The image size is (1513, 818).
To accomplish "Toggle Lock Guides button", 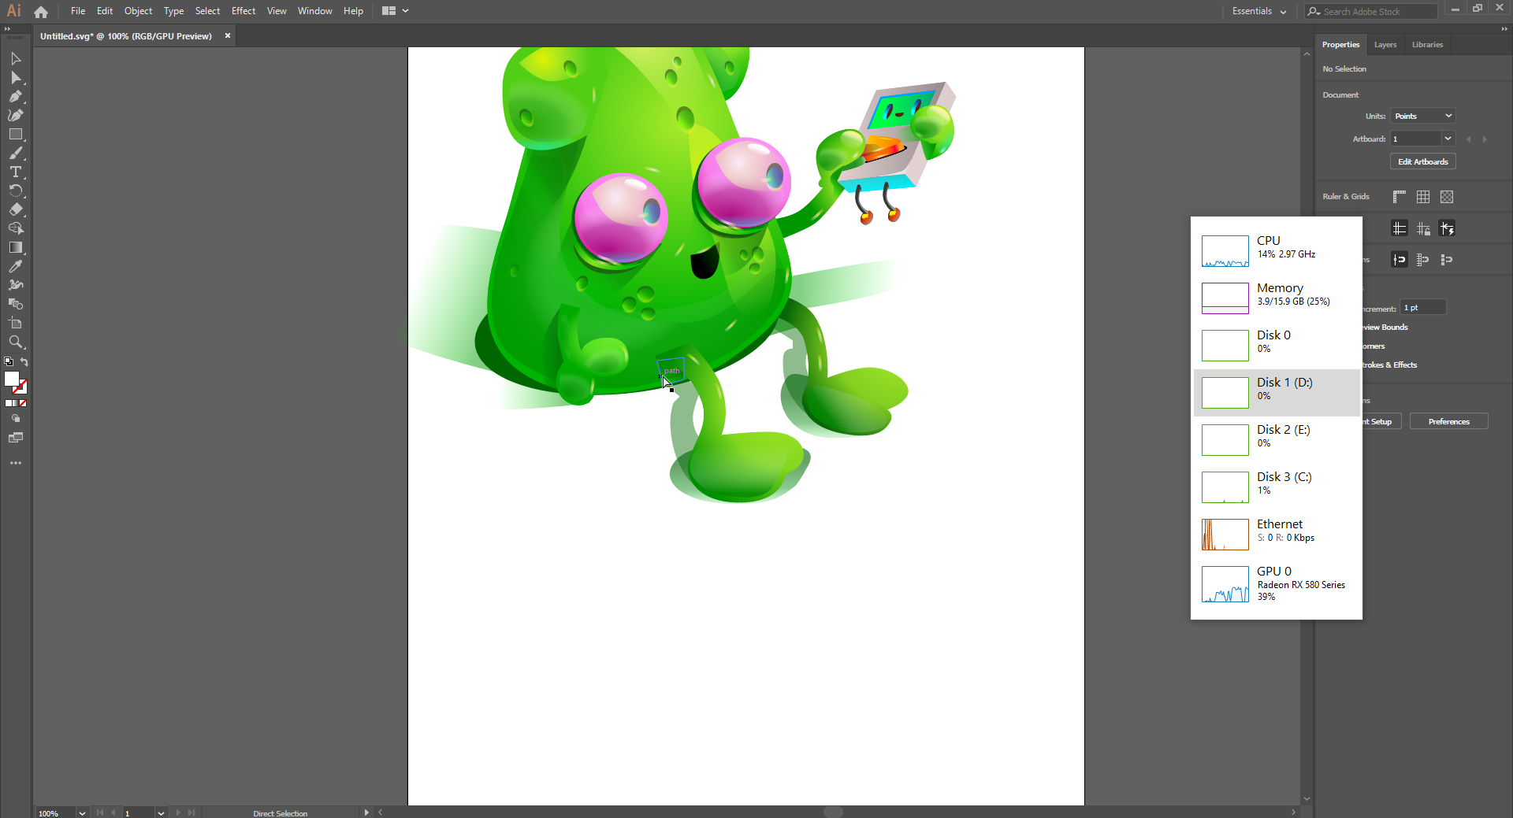I will [1423, 228].
